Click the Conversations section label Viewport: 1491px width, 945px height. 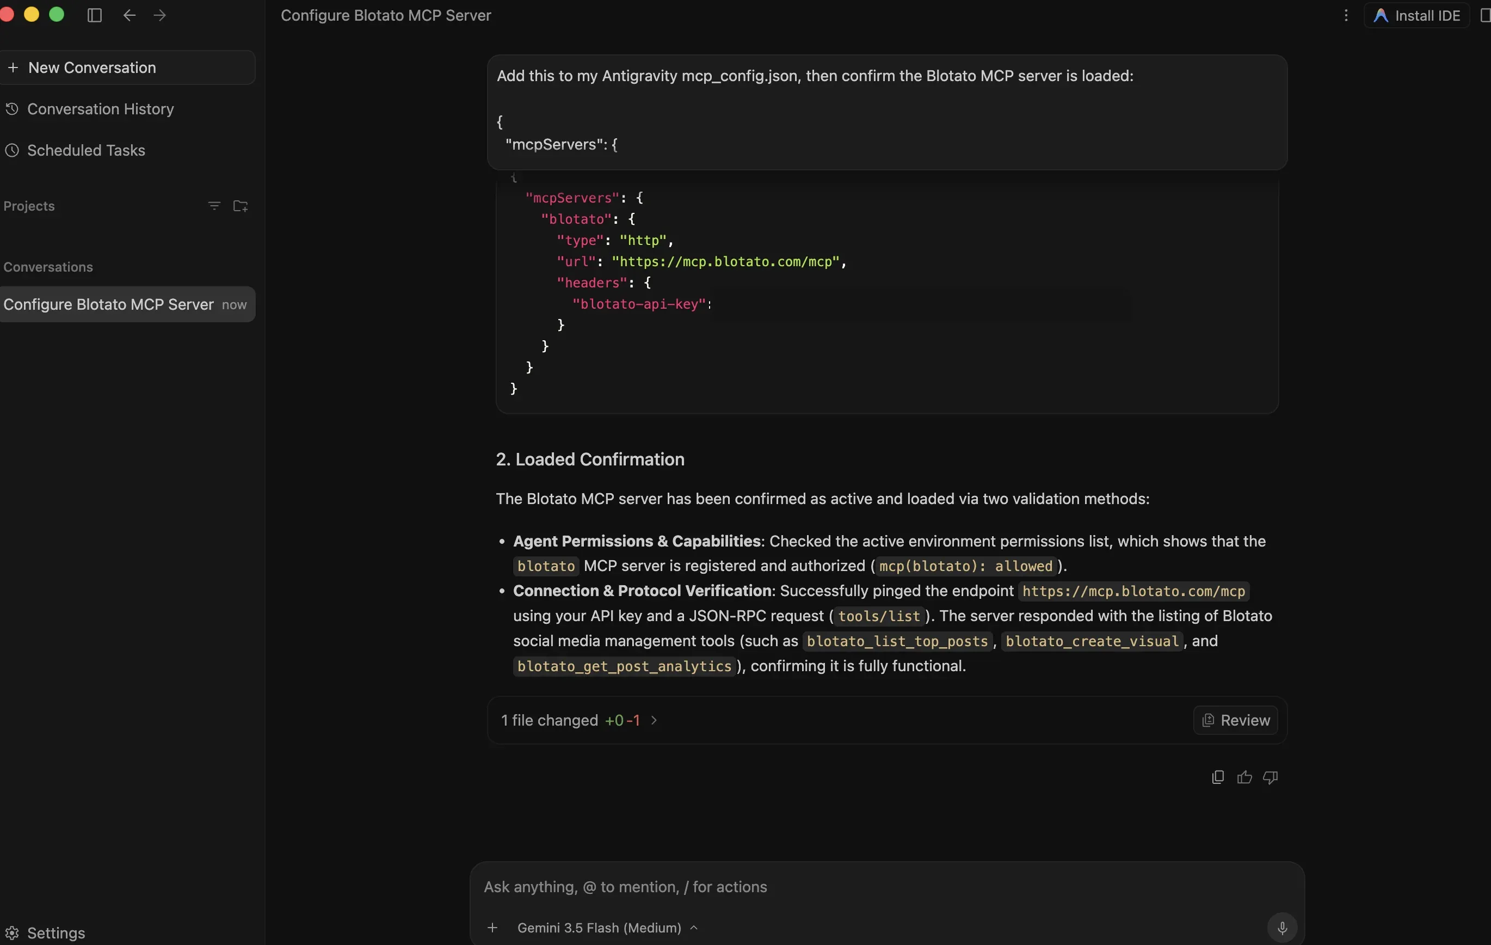48,267
